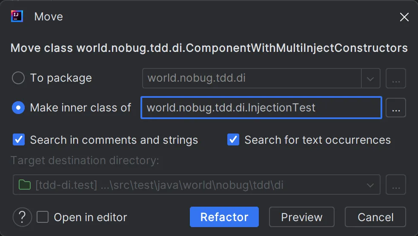Click browse button for target destination directory
The width and height of the screenshot is (418, 236).
tap(396, 185)
